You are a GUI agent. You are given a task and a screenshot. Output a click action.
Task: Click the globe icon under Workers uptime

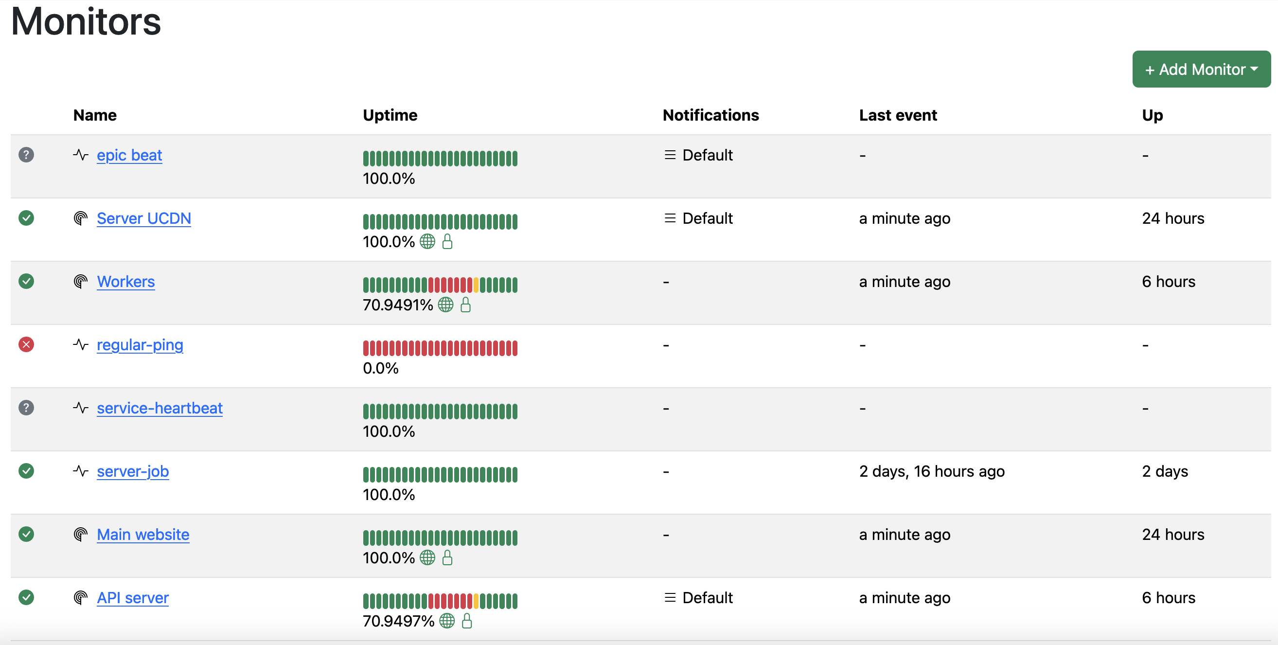click(445, 305)
